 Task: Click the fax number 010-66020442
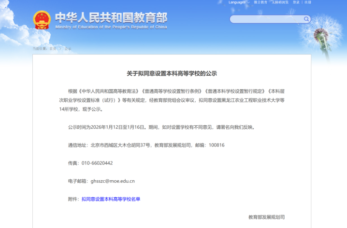tap(97, 163)
